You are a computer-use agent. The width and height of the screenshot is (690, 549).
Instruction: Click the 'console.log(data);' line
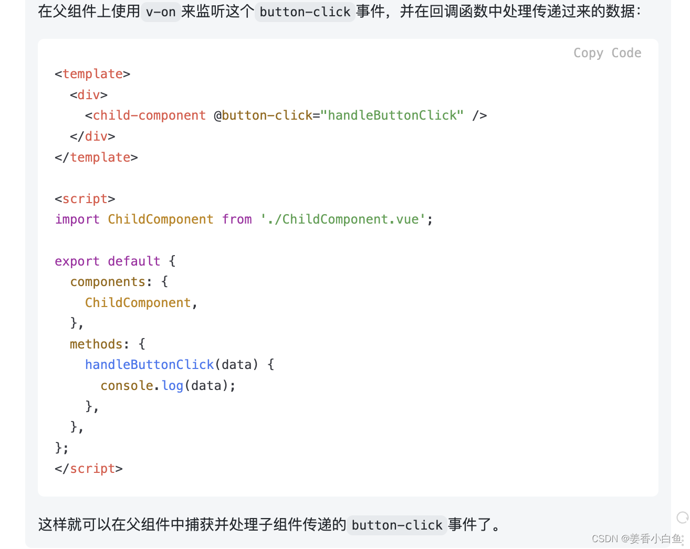[x=168, y=386]
